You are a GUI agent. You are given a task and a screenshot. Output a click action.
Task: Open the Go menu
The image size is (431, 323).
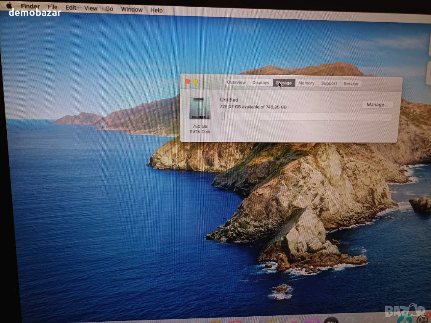(x=109, y=8)
